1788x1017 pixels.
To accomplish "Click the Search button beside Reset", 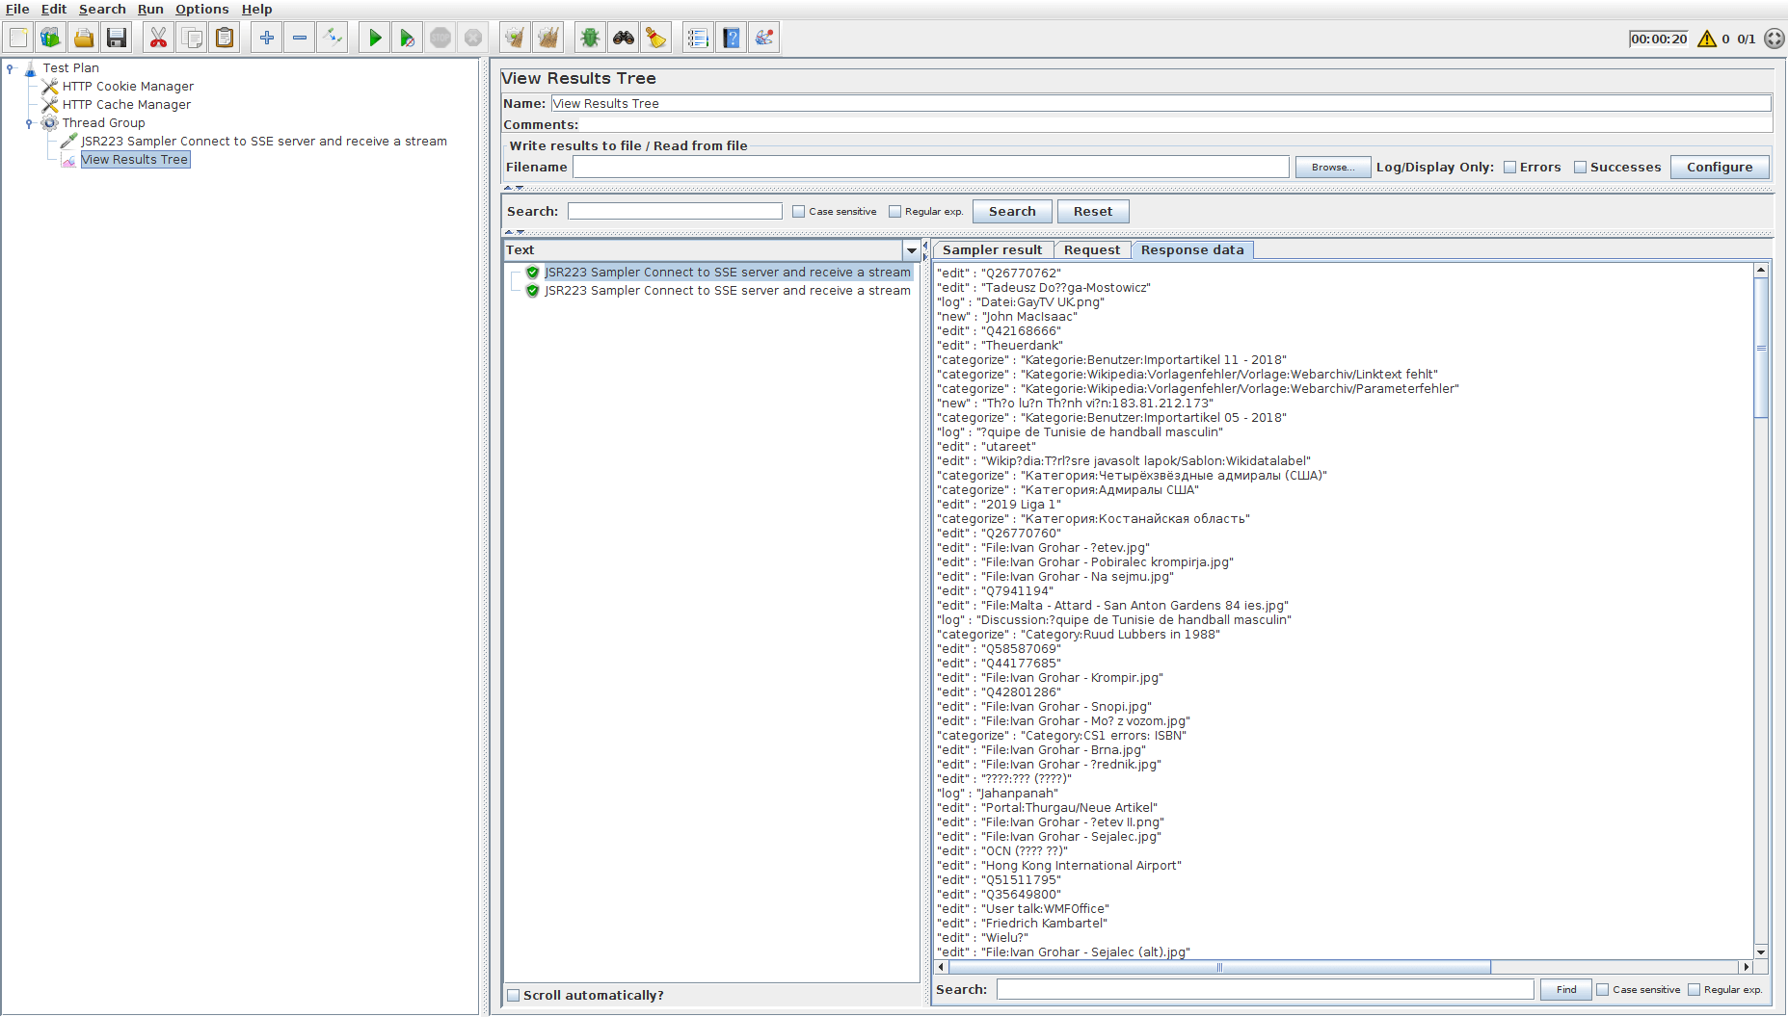I will point(1012,212).
